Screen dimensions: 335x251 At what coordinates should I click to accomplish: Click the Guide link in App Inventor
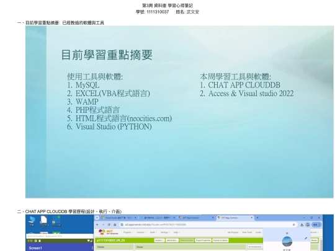click(x=258, y=232)
